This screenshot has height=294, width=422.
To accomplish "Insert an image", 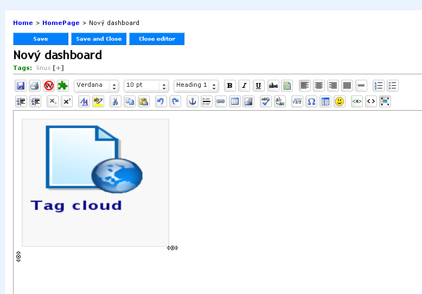I will tap(248, 101).
